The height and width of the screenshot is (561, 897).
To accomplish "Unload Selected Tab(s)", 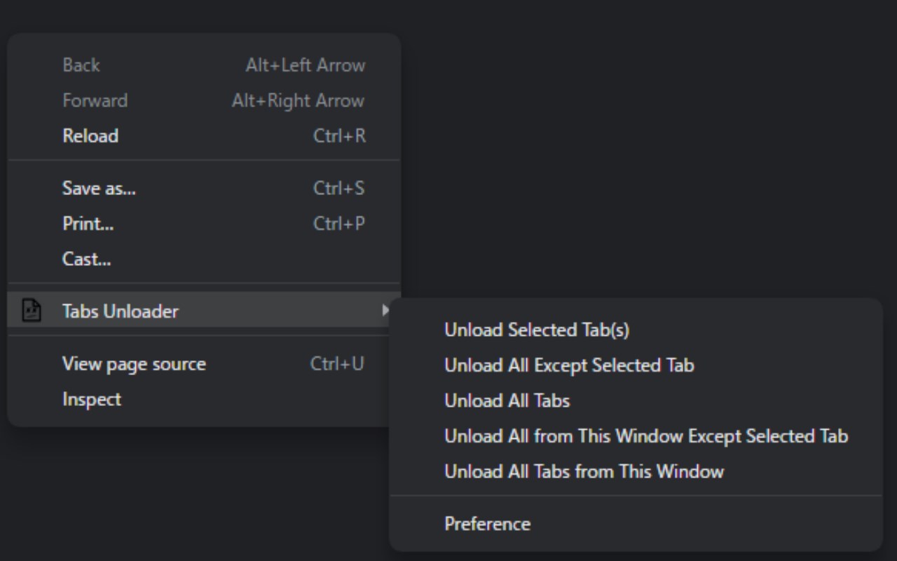I will (537, 330).
